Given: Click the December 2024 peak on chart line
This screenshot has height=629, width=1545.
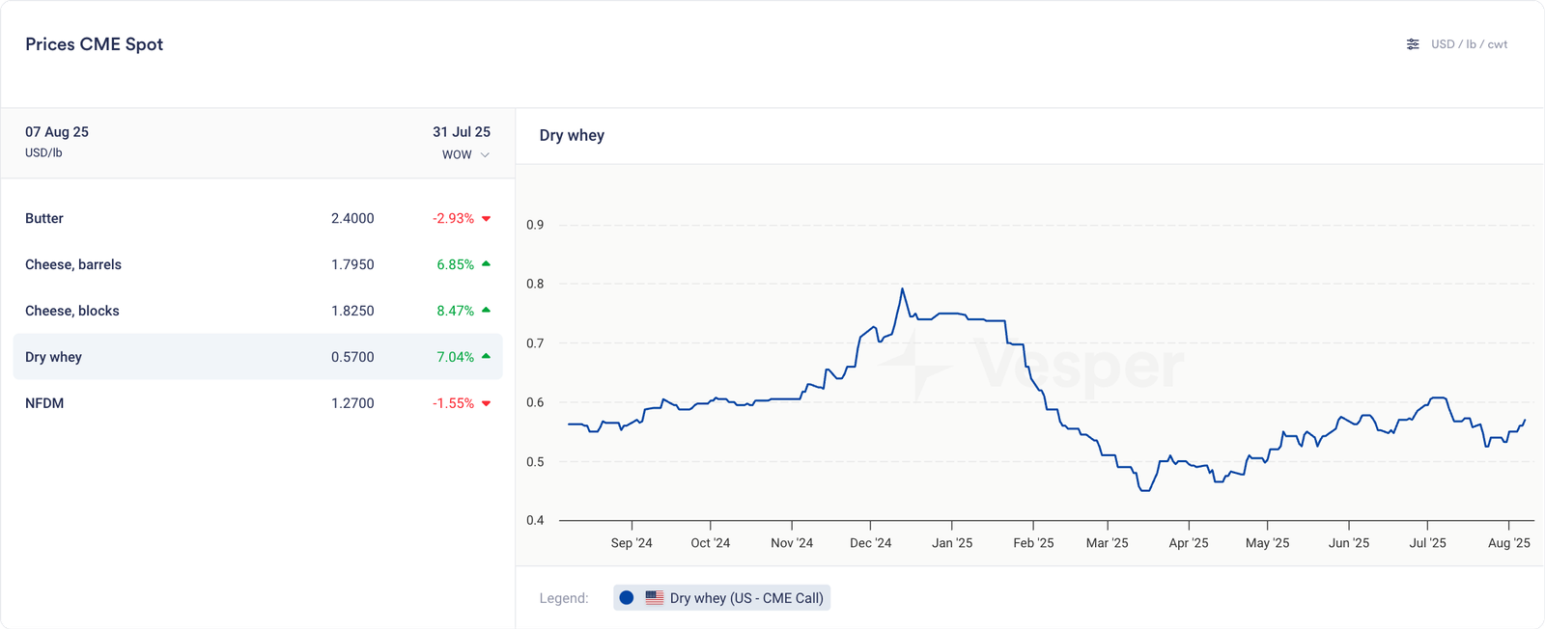Looking at the screenshot, I should (x=902, y=288).
